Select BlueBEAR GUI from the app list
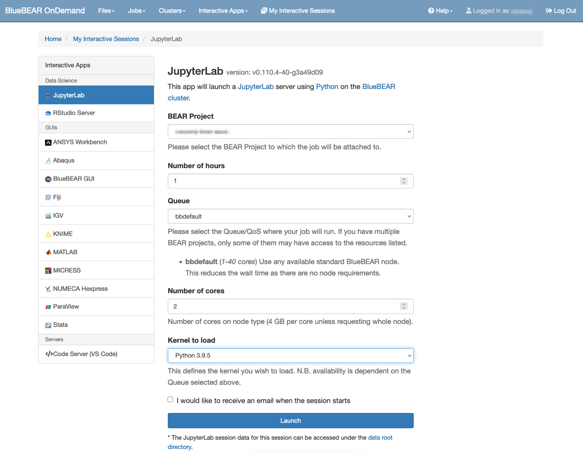 (97, 179)
